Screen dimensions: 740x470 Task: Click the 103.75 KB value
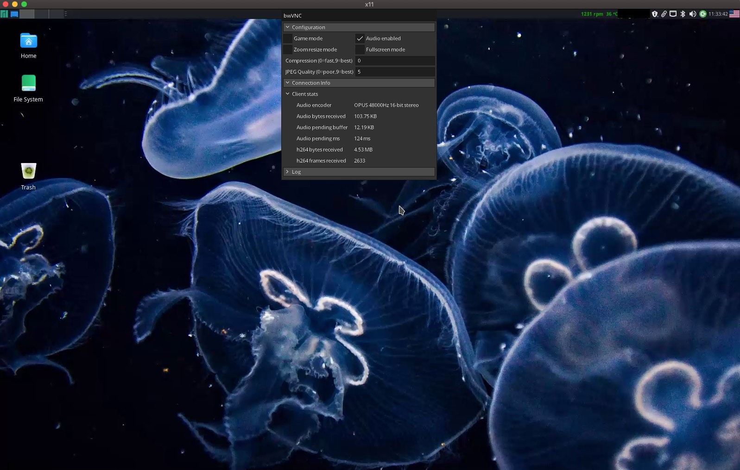365,116
